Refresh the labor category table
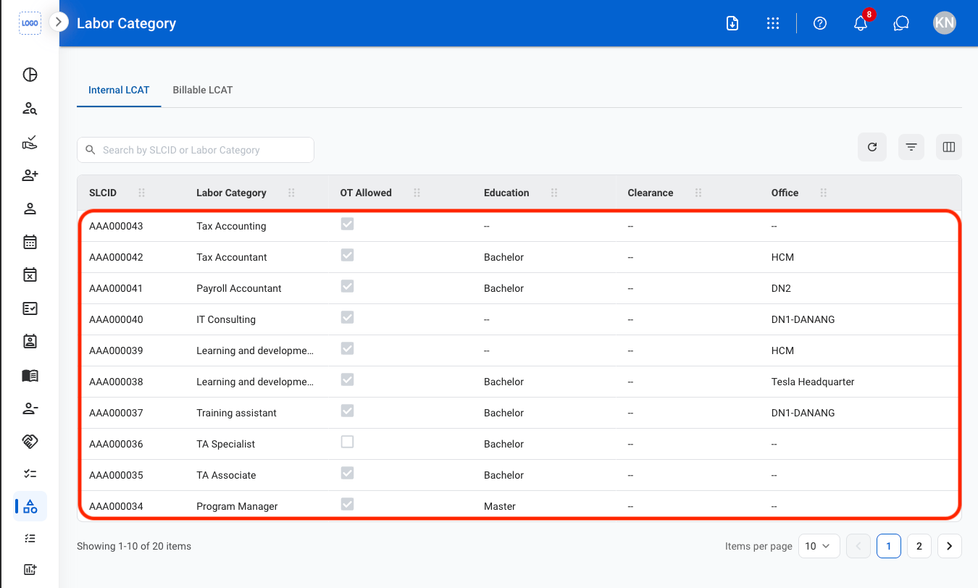This screenshot has height=588, width=978. click(872, 147)
